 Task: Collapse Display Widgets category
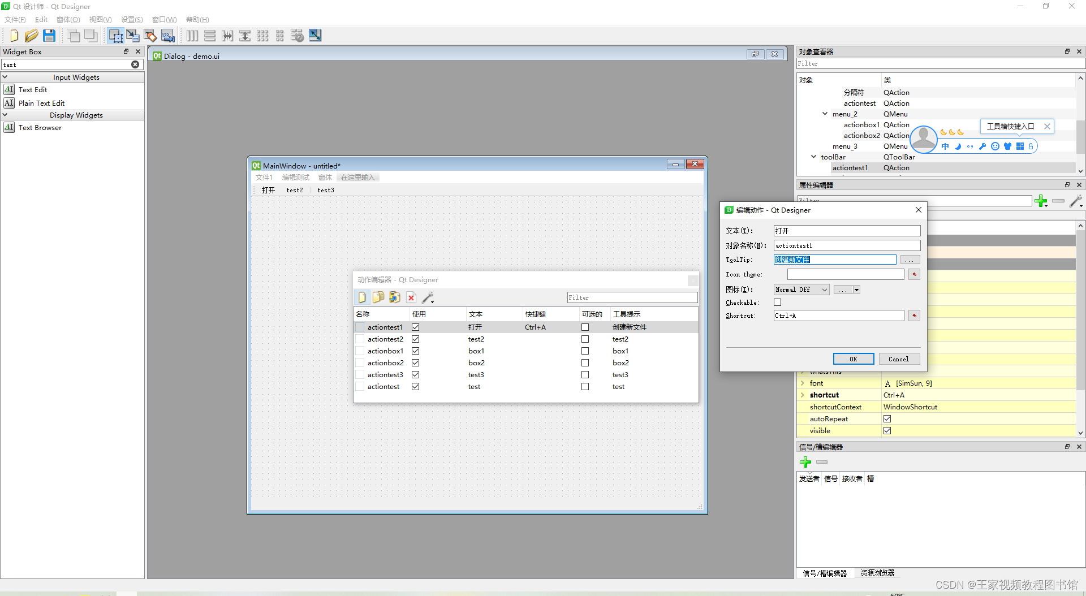coord(5,115)
